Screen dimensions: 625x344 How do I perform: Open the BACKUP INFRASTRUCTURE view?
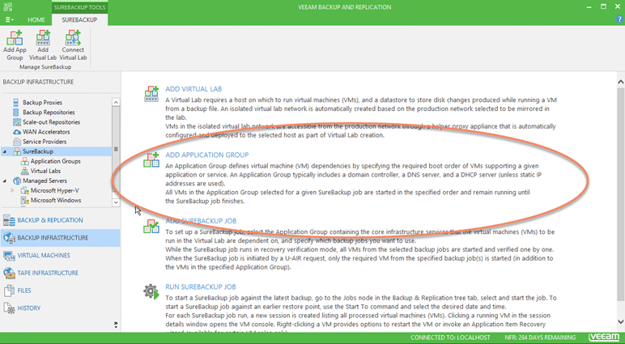pos(60,238)
